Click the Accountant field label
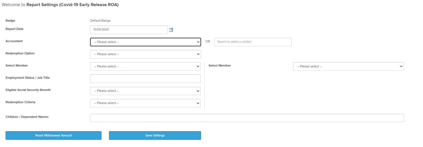Image resolution: width=423 pixels, height=147 pixels. [14, 41]
